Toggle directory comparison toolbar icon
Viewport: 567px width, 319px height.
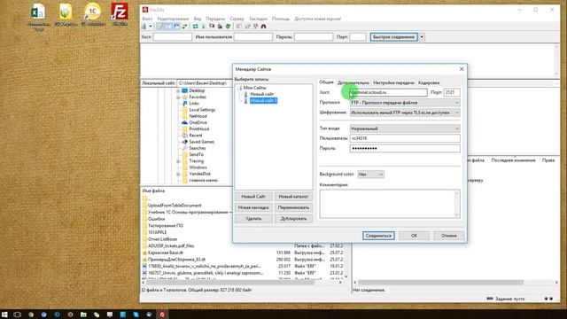click(247, 26)
